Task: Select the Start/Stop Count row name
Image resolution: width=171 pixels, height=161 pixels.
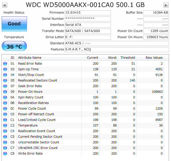Action: click(x=31, y=75)
